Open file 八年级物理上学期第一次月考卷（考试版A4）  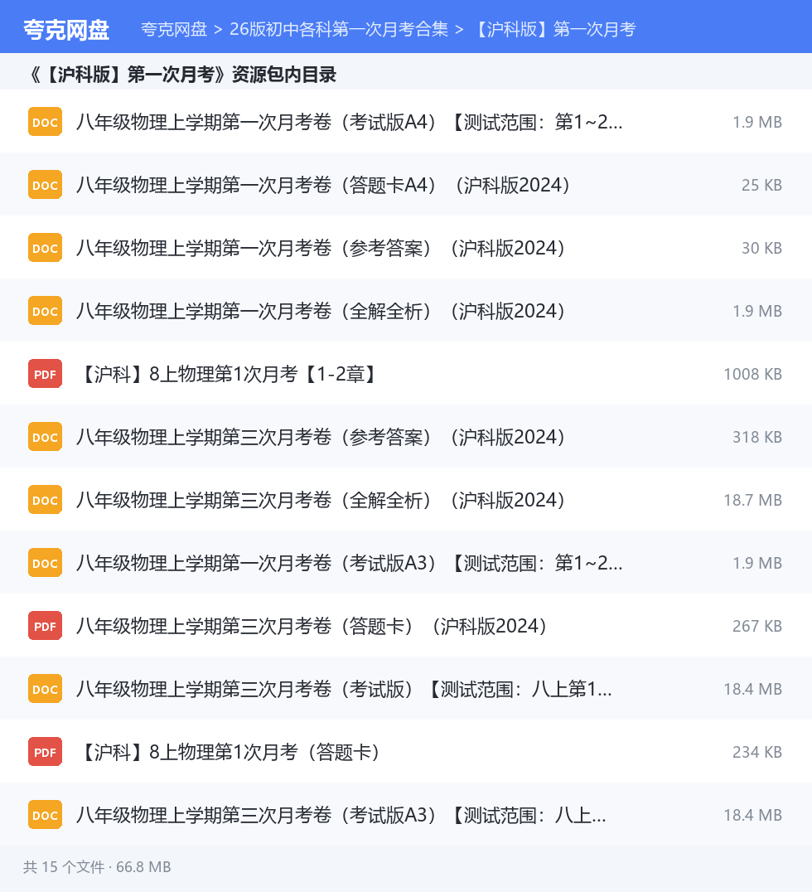349,122
